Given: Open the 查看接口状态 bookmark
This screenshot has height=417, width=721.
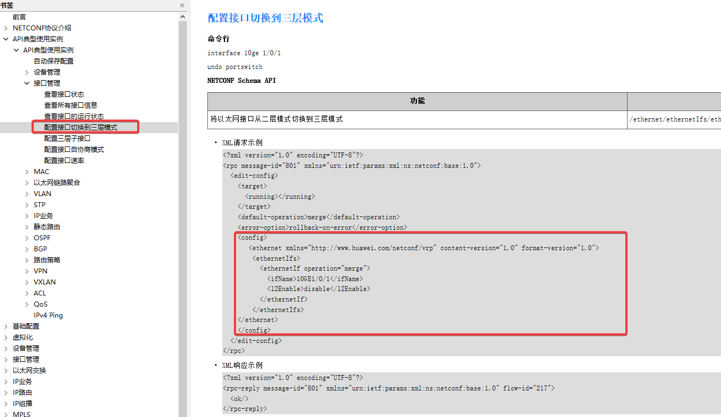Looking at the screenshot, I should pyautogui.click(x=64, y=94).
